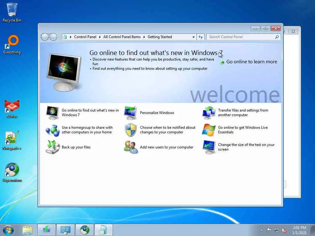Image resolution: width=315 pixels, height=236 pixels.
Task: Switch to the rightmost document taskbar button
Action: (x=103, y=230)
